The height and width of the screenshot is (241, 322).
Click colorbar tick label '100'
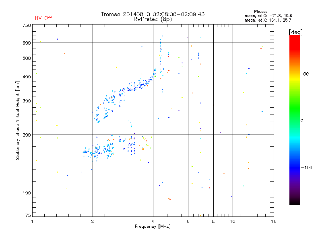coord(305,74)
